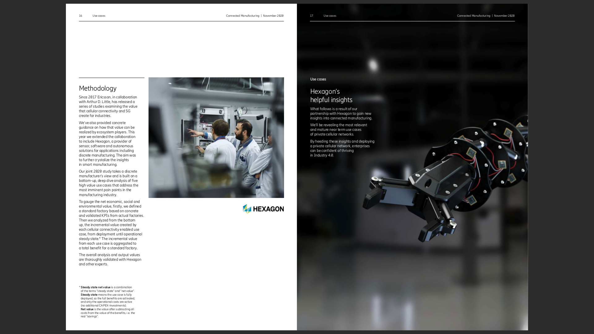
Task: Click the lab technicians photo
Action: pos(216,138)
